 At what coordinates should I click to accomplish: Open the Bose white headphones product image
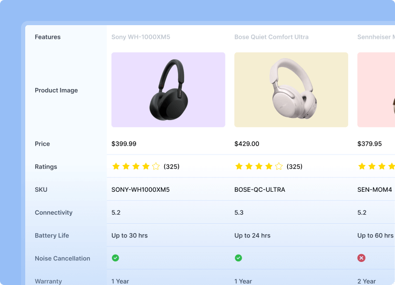291,90
